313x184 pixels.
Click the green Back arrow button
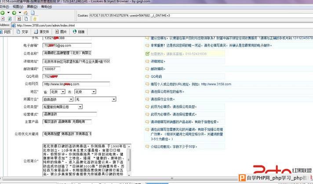coord(2,13)
